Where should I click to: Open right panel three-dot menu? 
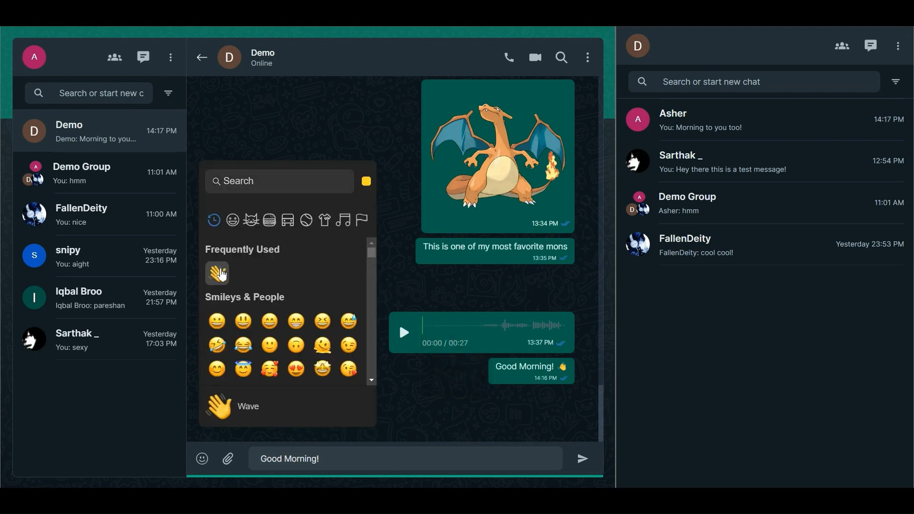(x=898, y=46)
